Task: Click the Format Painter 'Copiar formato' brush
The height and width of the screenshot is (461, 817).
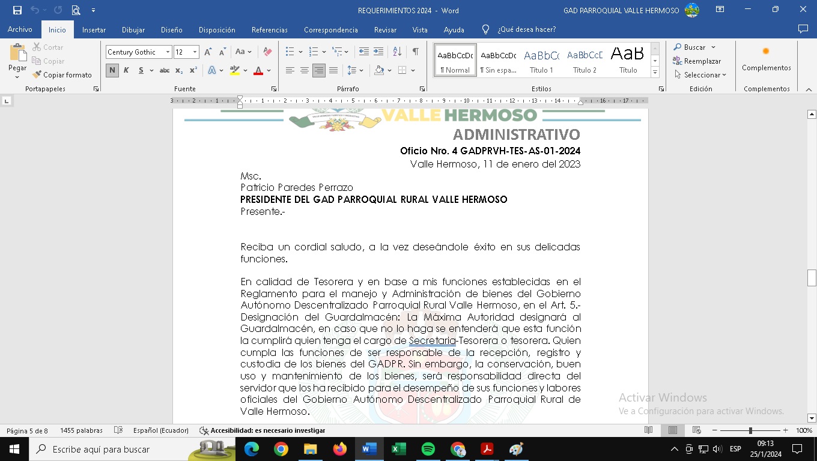Action: 62,75
